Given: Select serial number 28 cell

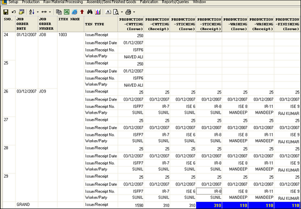Looking at the screenshot, I should pos(9,159).
